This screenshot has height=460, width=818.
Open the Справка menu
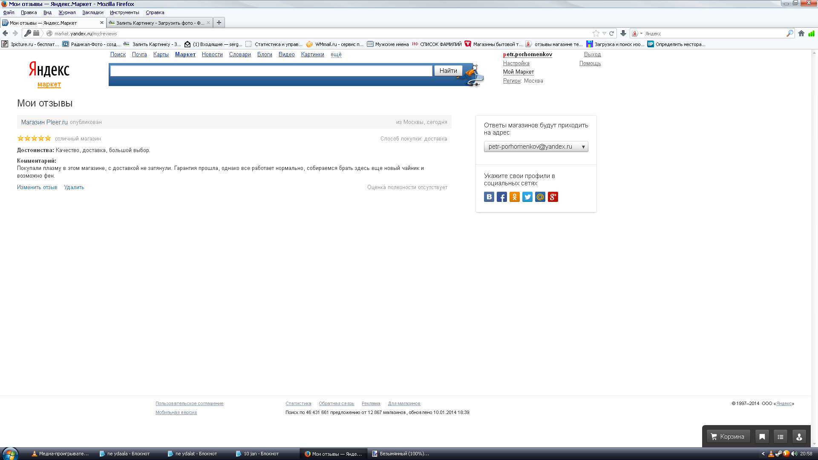155,12
